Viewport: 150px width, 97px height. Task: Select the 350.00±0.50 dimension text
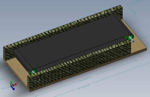tap(83, 87)
